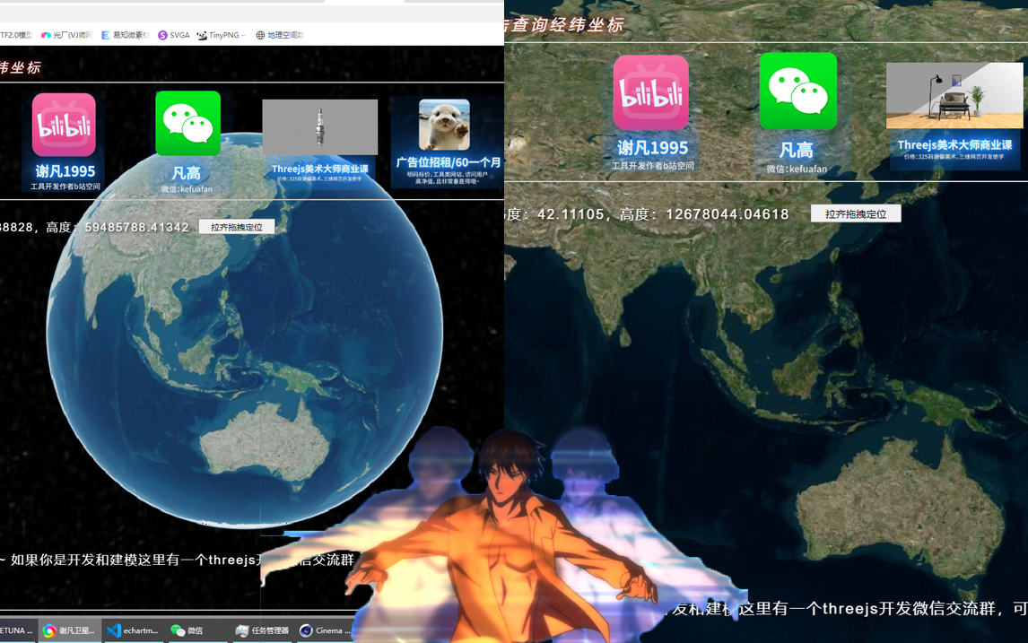Open the 微信 WeChat taskbar item
Image resolution: width=1028 pixels, height=643 pixels.
(x=187, y=630)
